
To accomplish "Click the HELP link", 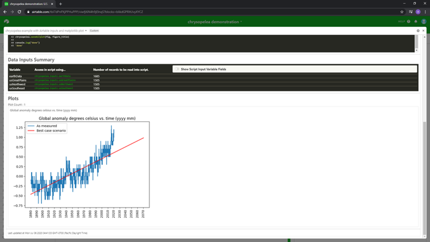I will coord(401,22).
